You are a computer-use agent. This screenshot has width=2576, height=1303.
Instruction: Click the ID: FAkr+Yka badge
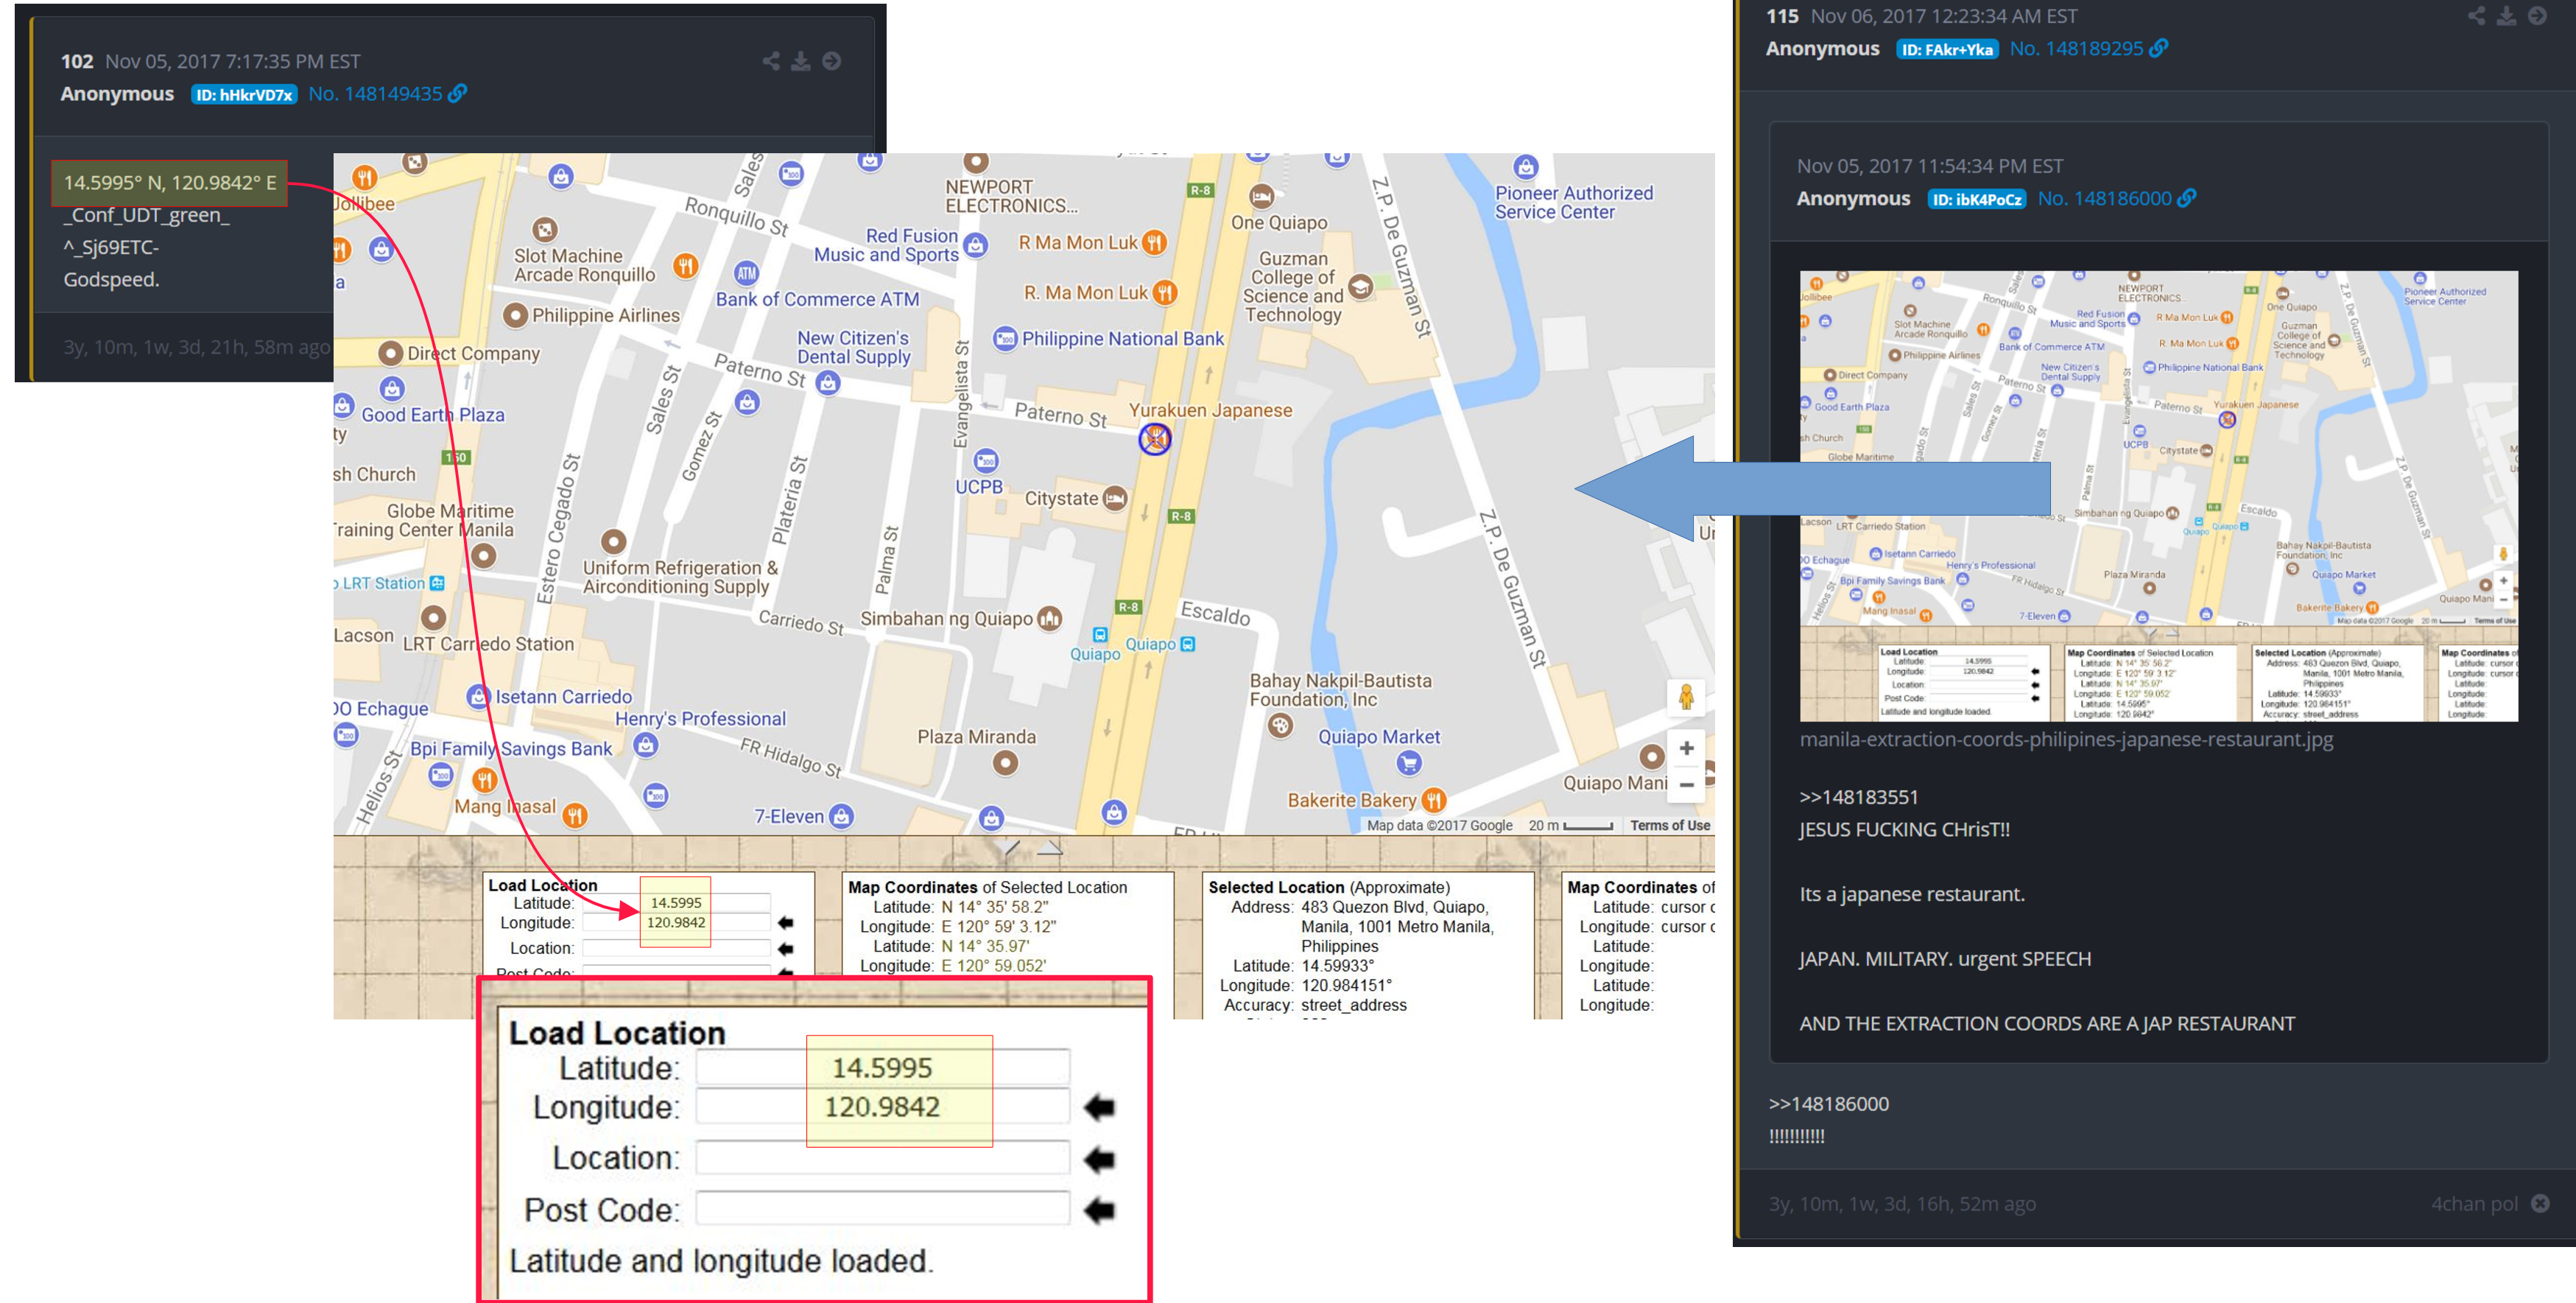tap(1946, 49)
